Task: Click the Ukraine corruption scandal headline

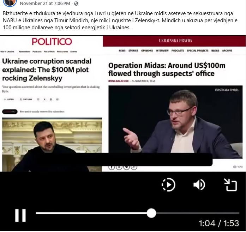Action: pos(47,70)
